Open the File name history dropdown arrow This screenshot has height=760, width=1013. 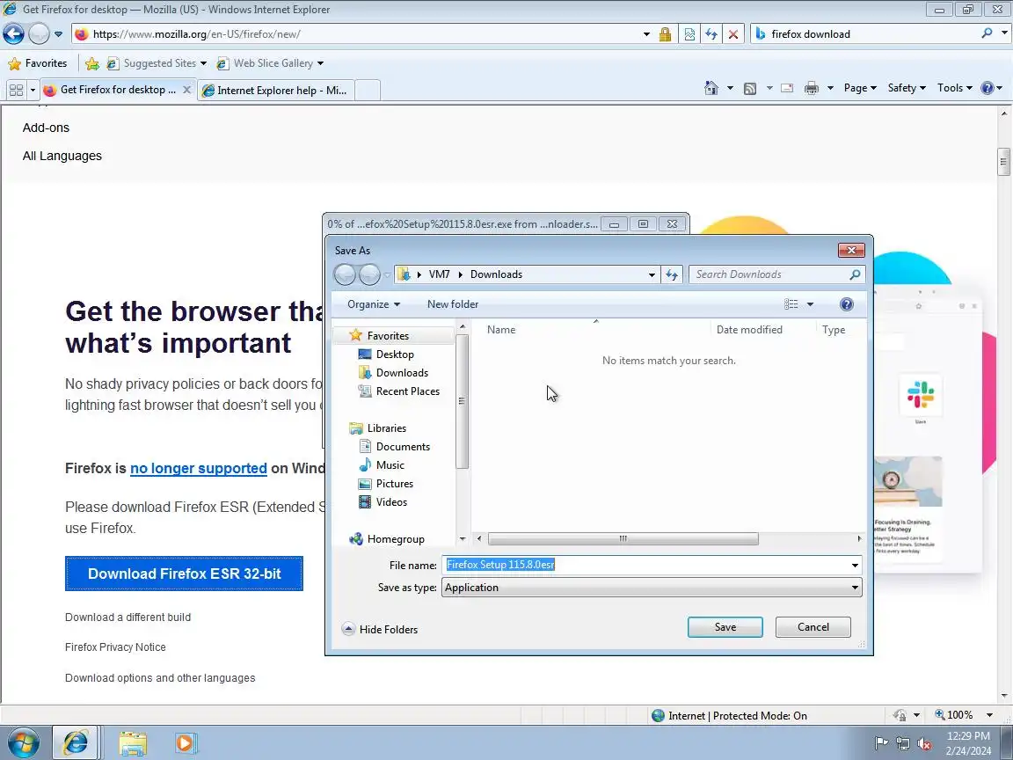tap(855, 566)
